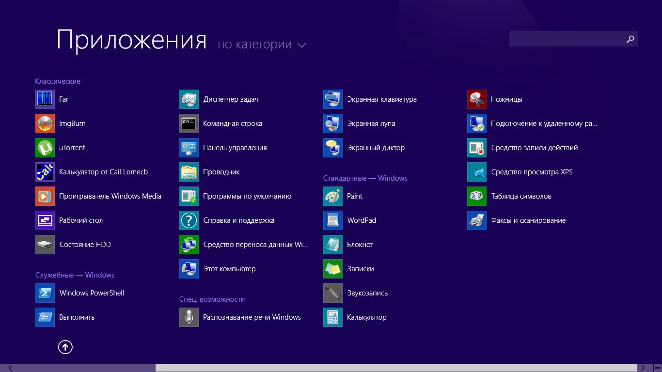Click the 'Диспетчер задач' label
This screenshot has height=372, width=662.
(x=231, y=99)
